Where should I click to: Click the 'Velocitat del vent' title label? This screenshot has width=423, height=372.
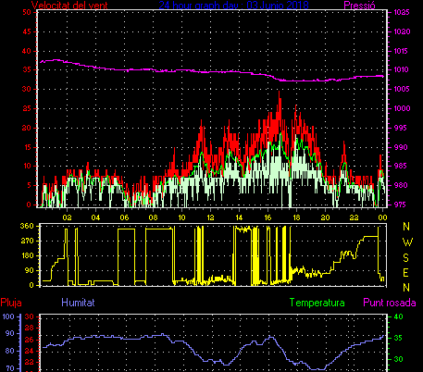pos(69,5)
